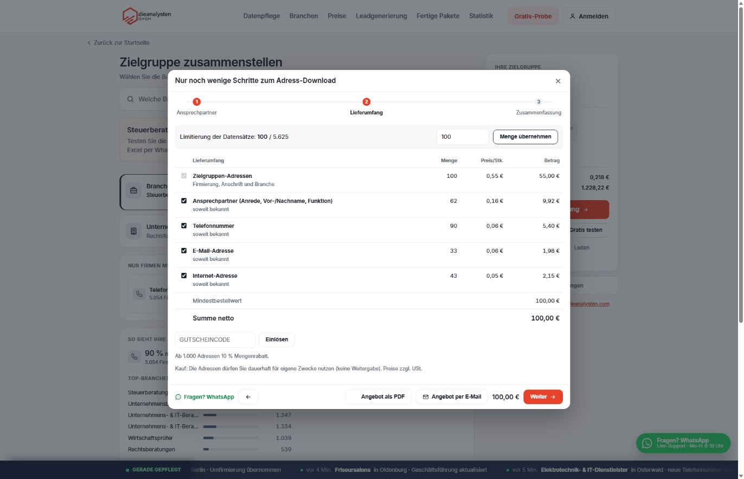Open Fertige Pakete in the navigation

pos(438,16)
